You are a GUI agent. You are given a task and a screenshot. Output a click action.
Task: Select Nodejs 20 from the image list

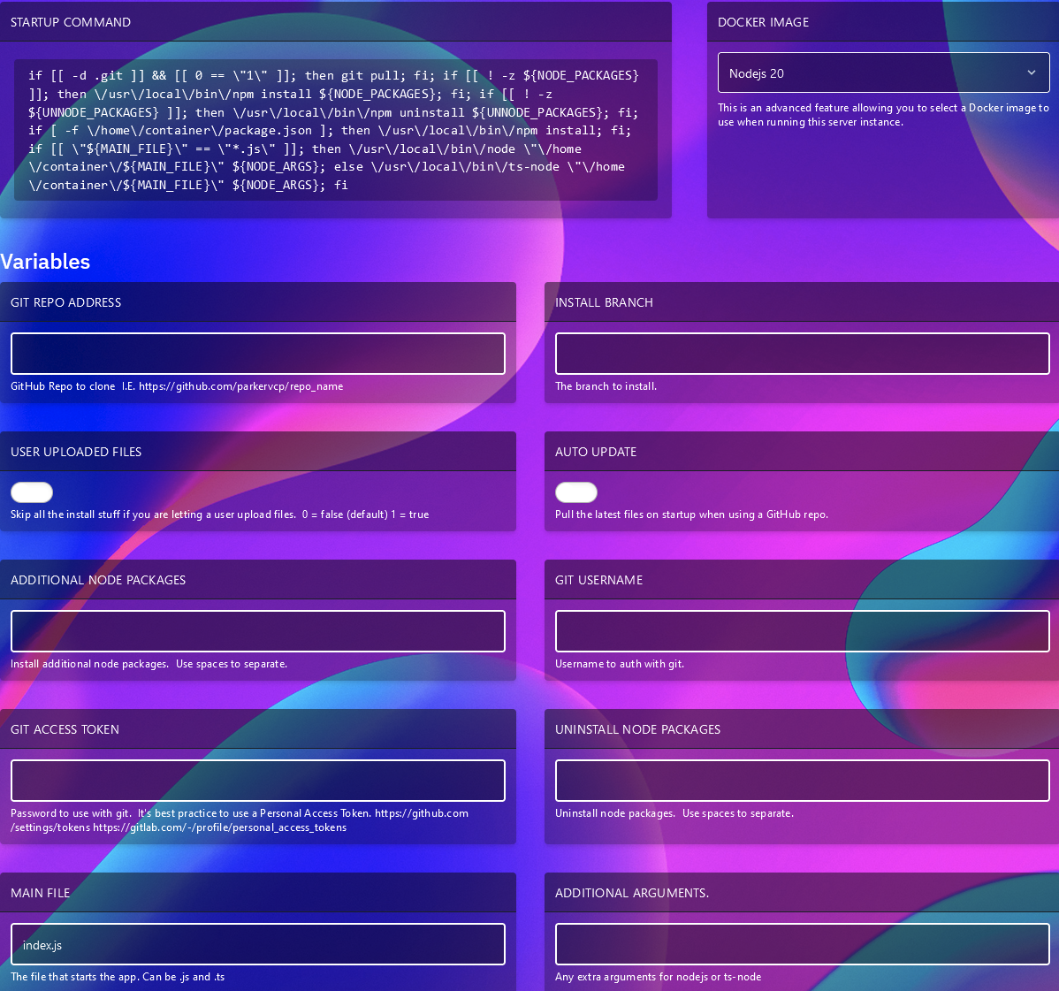883,72
